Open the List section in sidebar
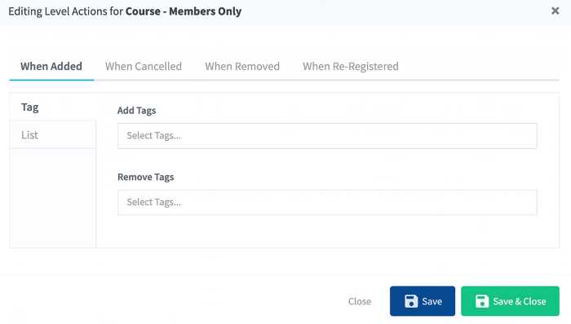The height and width of the screenshot is (324, 571). tap(53, 135)
